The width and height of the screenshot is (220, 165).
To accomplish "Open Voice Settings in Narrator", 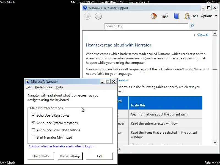I will [70, 156].
